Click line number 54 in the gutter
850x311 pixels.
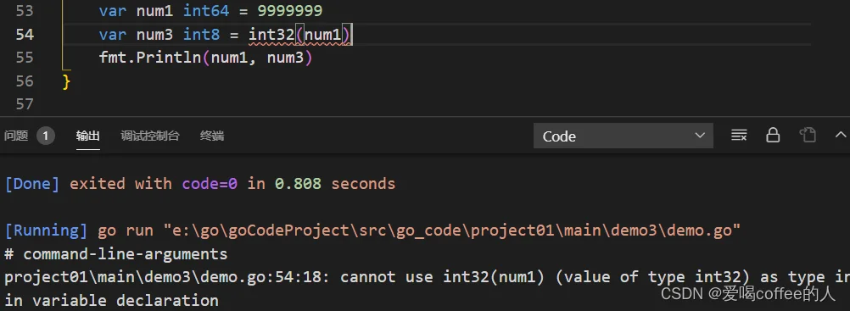pyautogui.click(x=25, y=35)
